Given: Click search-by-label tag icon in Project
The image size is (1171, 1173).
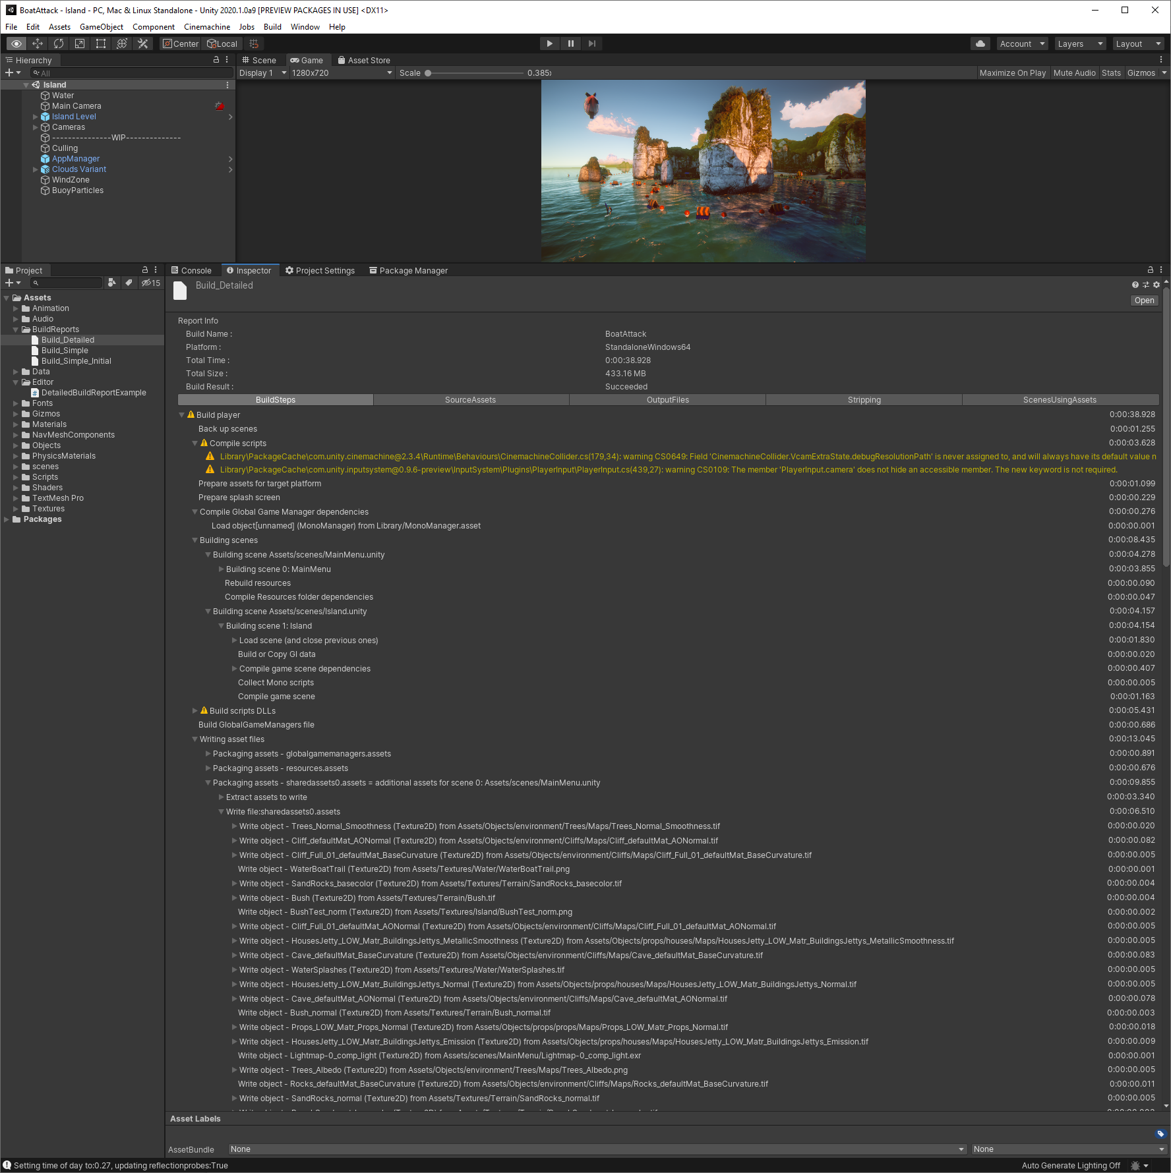Looking at the screenshot, I should 129,283.
